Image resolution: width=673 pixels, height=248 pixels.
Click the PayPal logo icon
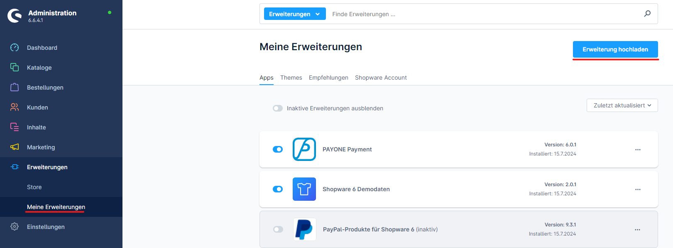coord(304,229)
